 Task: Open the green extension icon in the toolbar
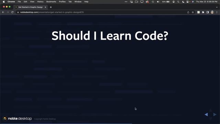(x=198, y=12)
